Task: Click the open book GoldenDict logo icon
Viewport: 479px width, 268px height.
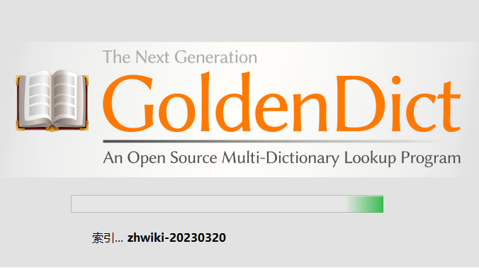Action: 52,101
